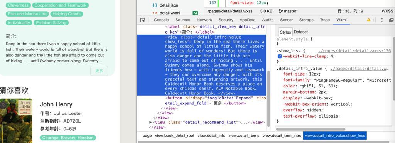Select the Cleverness tag
Screen dimensions: 395x143
[x=18, y=5]
